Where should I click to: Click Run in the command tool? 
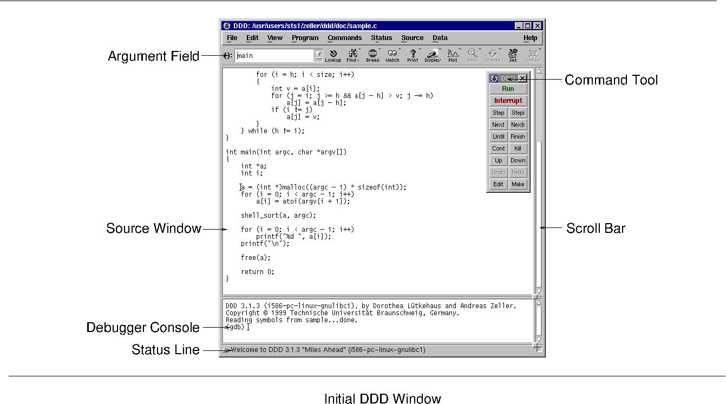[x=508, y=89]
